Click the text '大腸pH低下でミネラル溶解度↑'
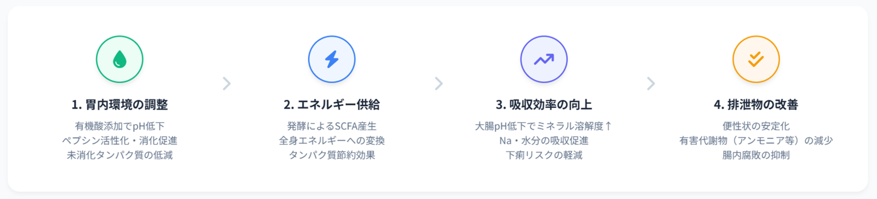This screenshot has height=199, width=877. [x=544, y=126]
